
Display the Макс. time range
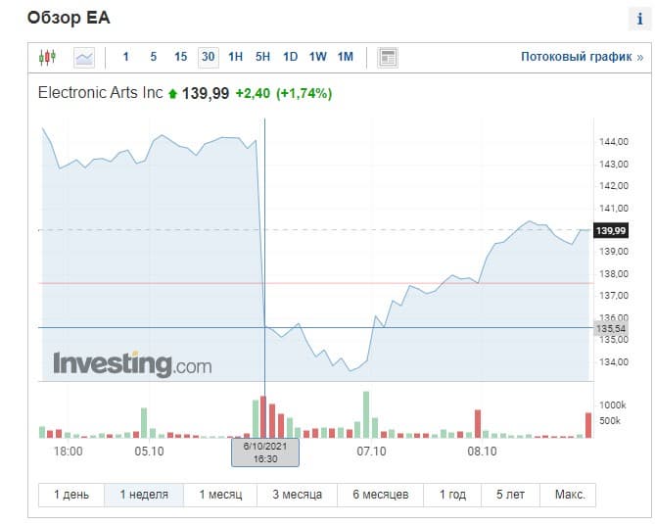pyautogui.click(x=568, y=495)
